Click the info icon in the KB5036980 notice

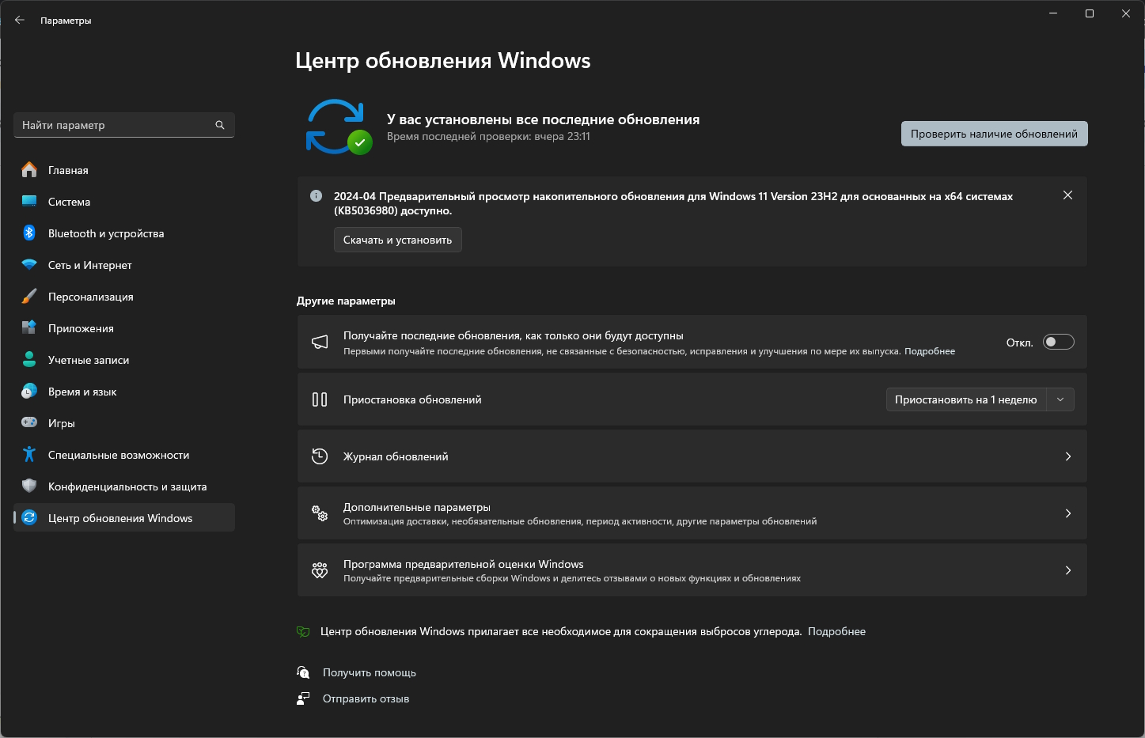click(317, 196)
